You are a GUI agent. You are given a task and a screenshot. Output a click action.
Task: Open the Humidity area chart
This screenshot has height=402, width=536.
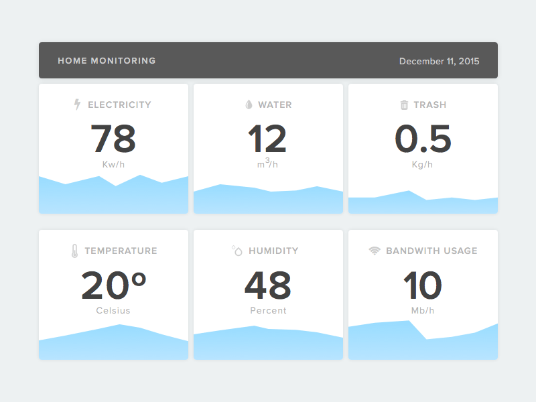point(269,342)
